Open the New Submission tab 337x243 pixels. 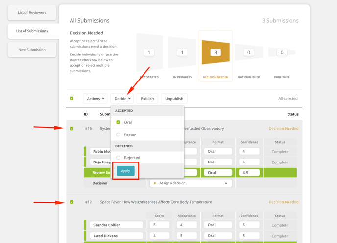[x=32, y=50]
